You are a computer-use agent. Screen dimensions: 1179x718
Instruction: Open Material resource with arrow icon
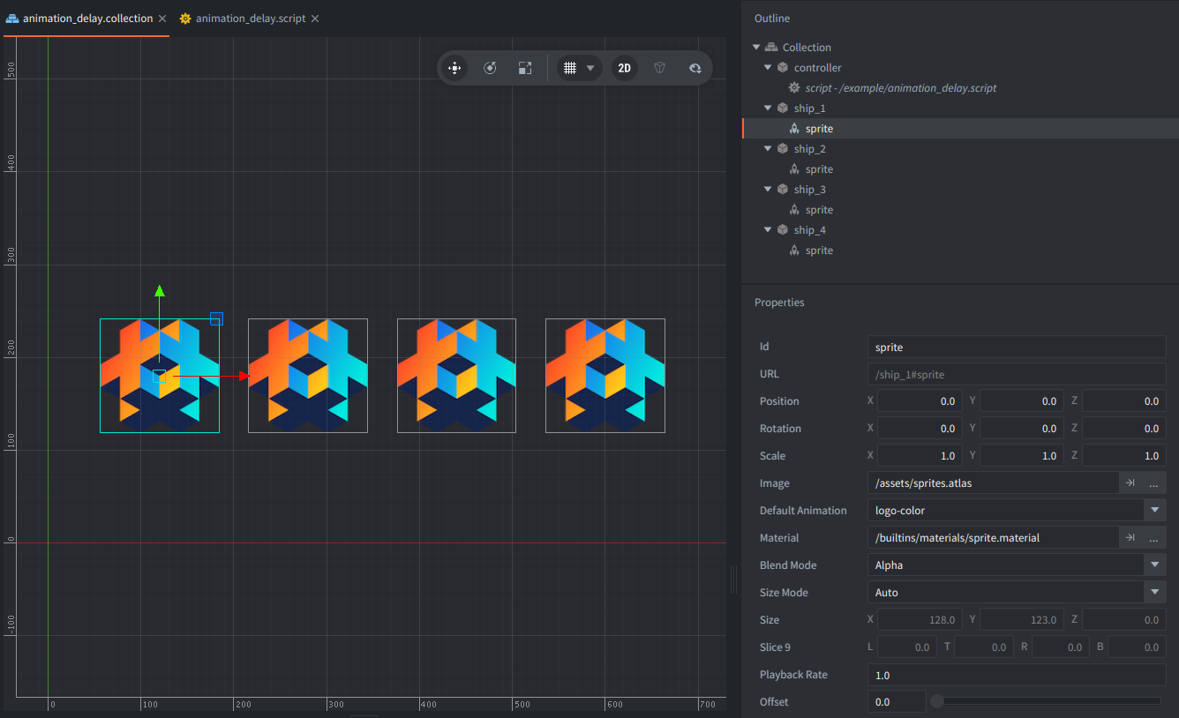(1130, 538)
